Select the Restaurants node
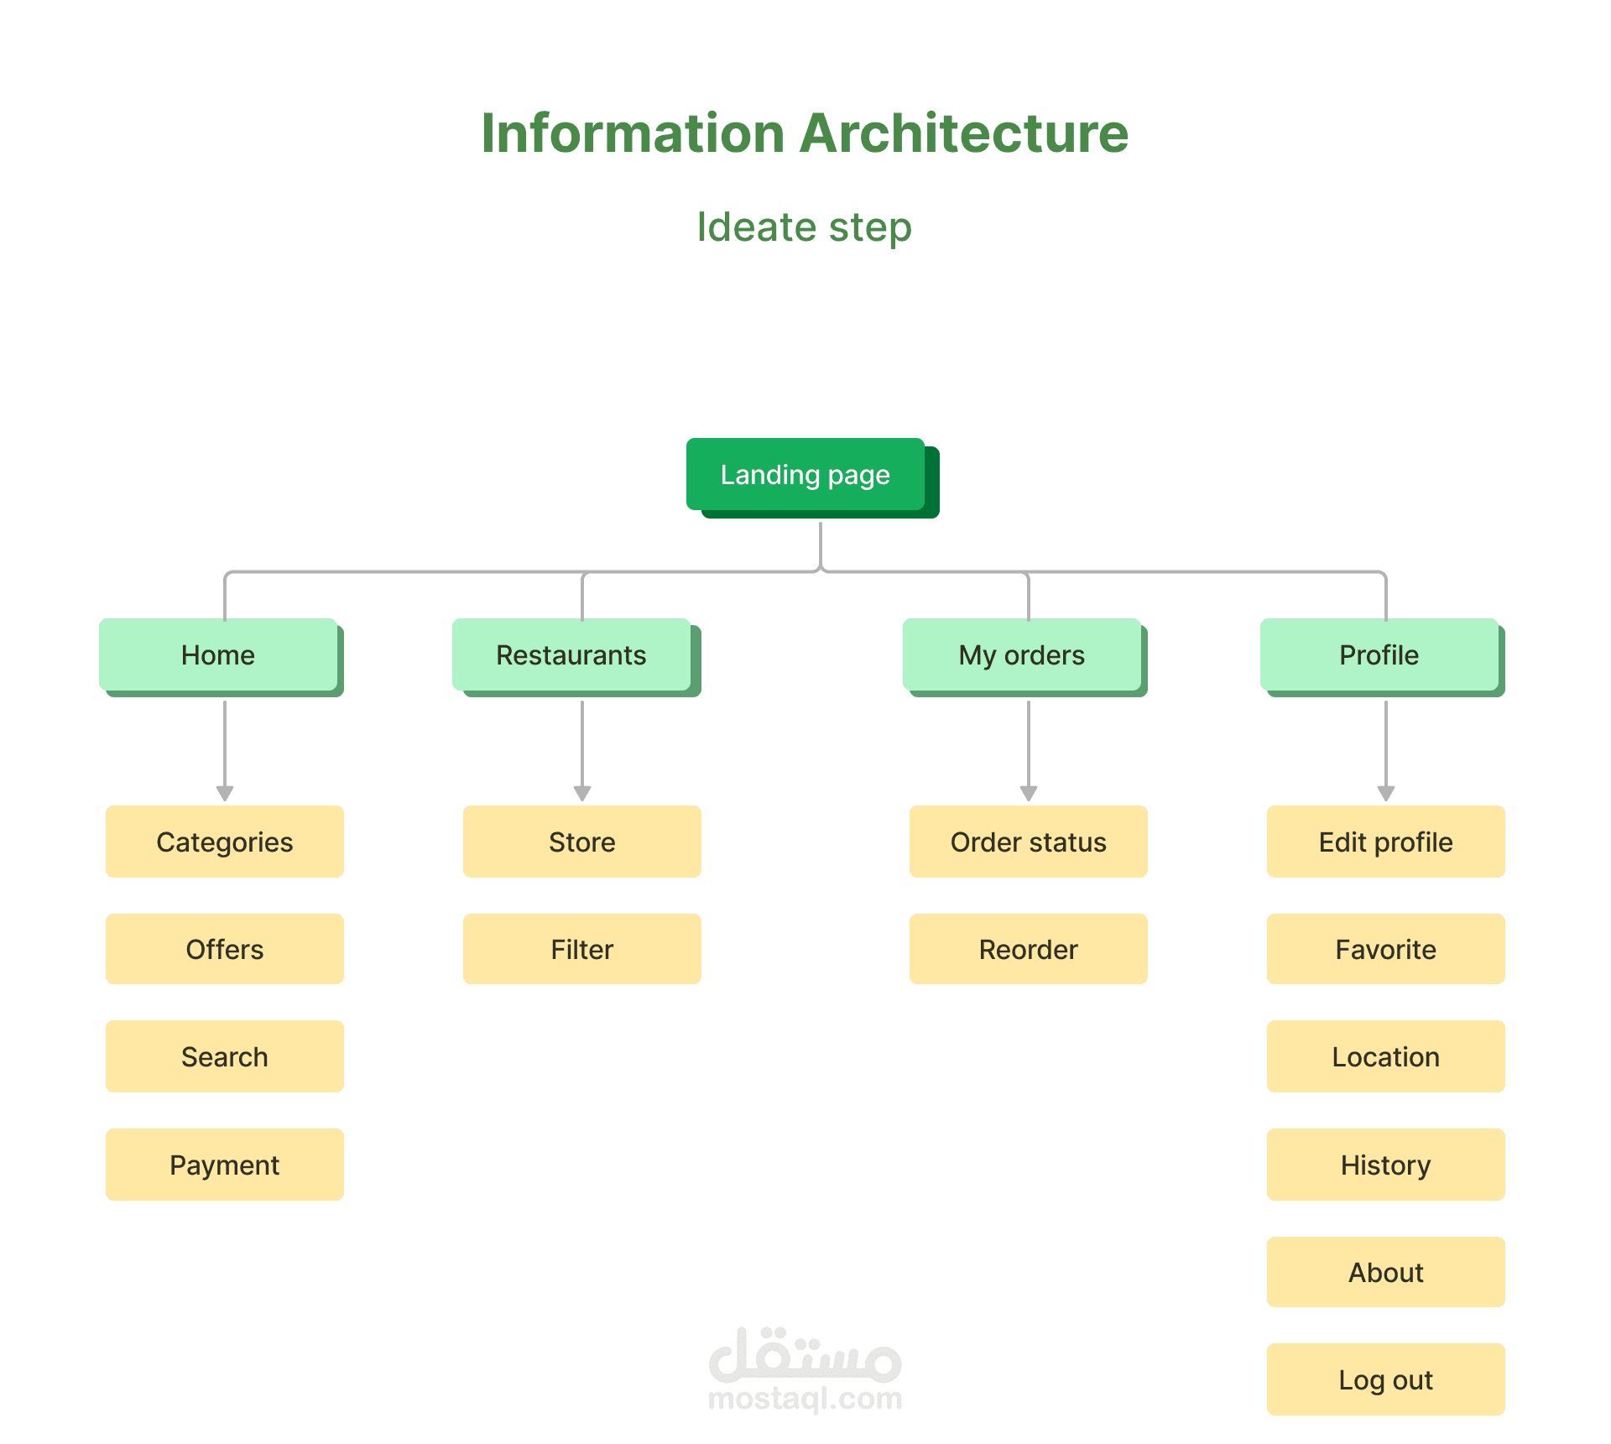Viewport: 1611px width, 1444px height. coord(571,654)
